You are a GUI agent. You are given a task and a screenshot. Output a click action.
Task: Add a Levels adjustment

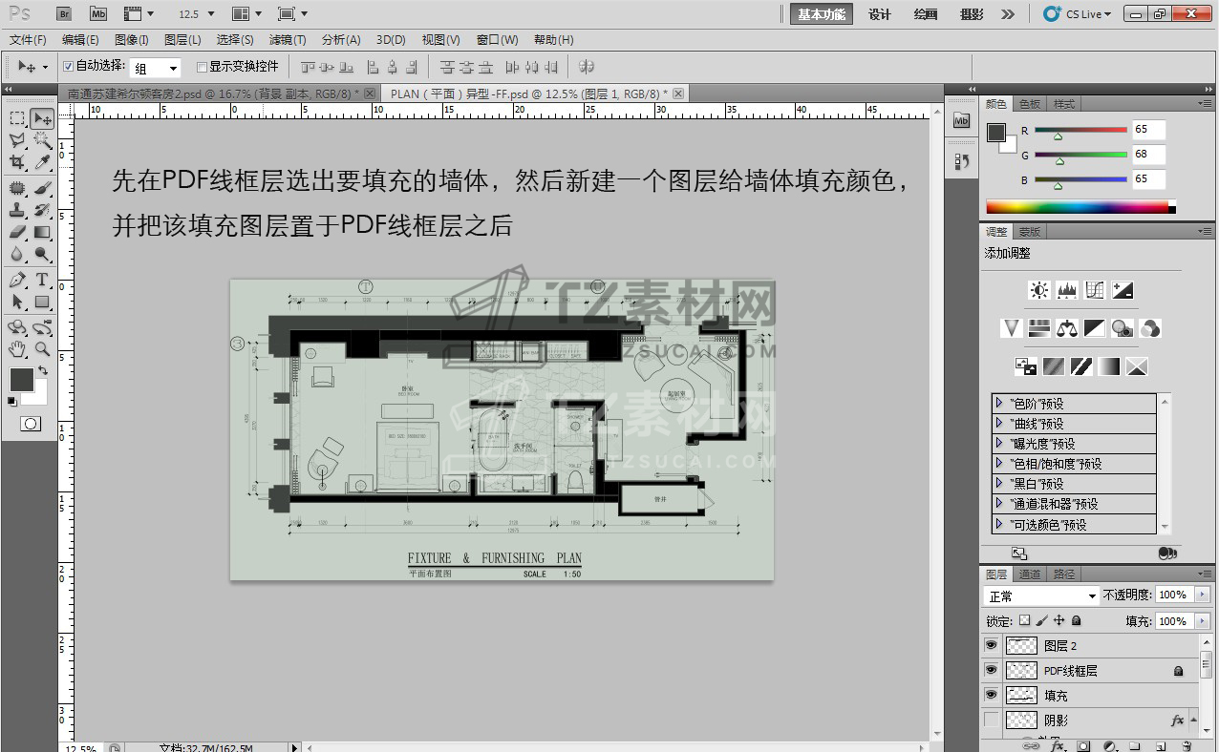click(1067, 290)
